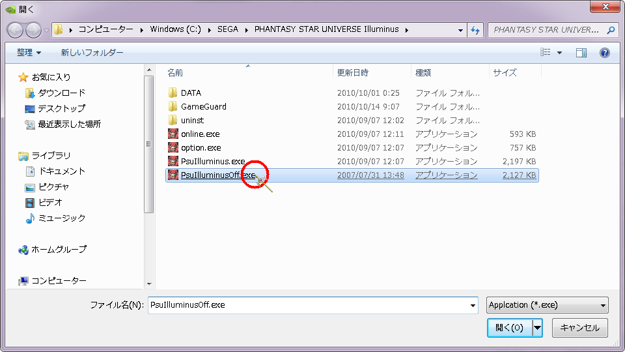The width and height of the screenshot is (625, 352).
Task: Click ライブラリ in navigation pane
Action: 51,156
